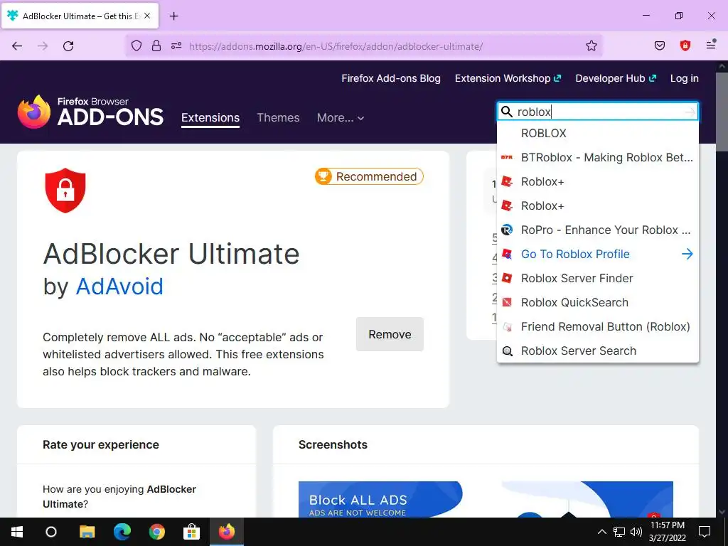Expand the More... navigation dropdown
This screenshot has width=728, height=546.
click(341, 118)
